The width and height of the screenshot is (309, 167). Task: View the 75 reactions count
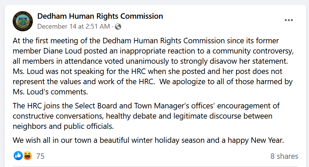(40, 156)
